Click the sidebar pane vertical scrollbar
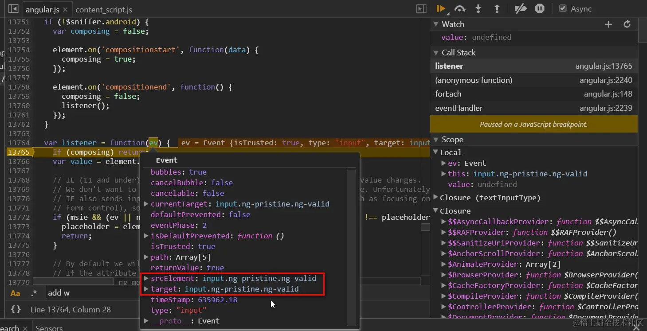647x331 pixels. tap(642, 31)
